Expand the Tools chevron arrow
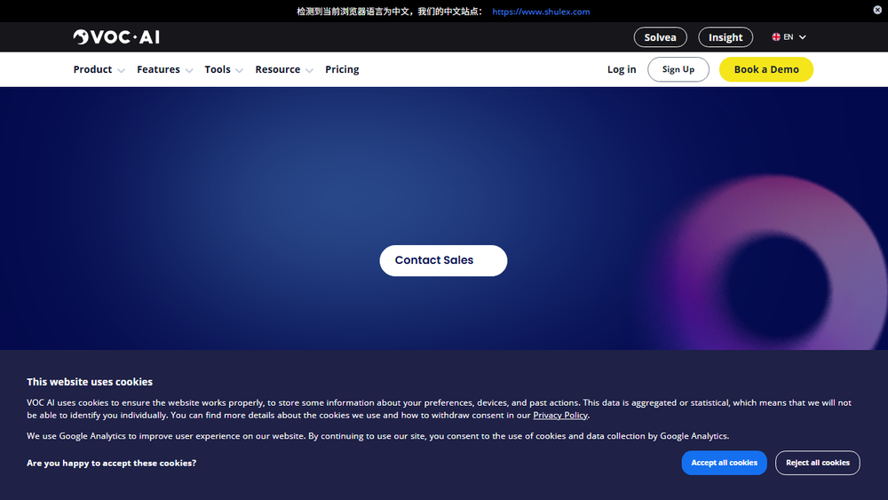The width and height of the screenshot is (888, 500). (239, 71)
